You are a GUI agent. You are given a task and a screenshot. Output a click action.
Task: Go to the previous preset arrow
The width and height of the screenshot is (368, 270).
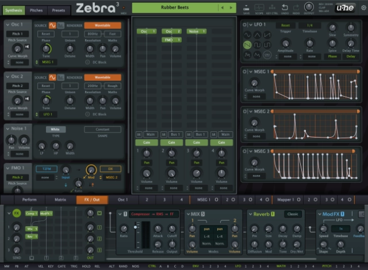(223, 7)
